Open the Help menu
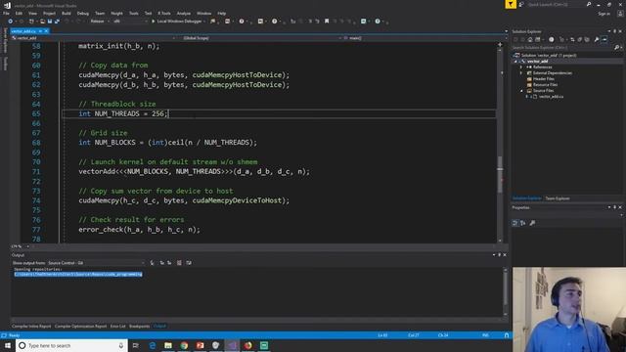Screen dimensions: 626x352 [222, 13]
